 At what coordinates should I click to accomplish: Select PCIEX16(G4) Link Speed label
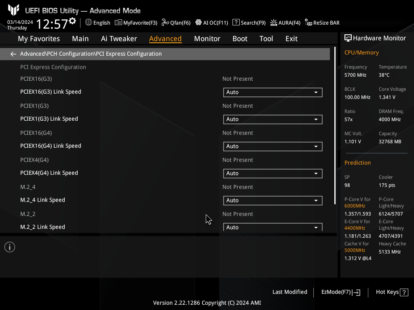(51, 146)
